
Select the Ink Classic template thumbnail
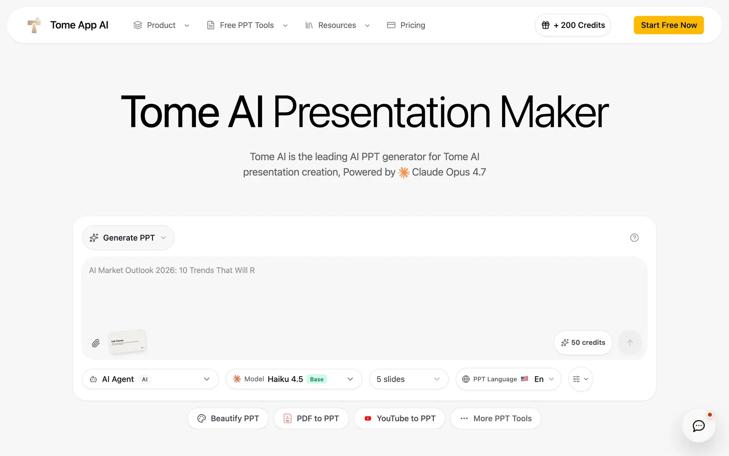click(x=128, y=342)
